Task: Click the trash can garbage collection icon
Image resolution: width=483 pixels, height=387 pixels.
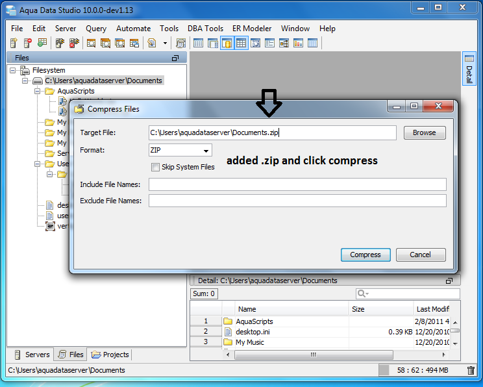Action: point(471,370)
